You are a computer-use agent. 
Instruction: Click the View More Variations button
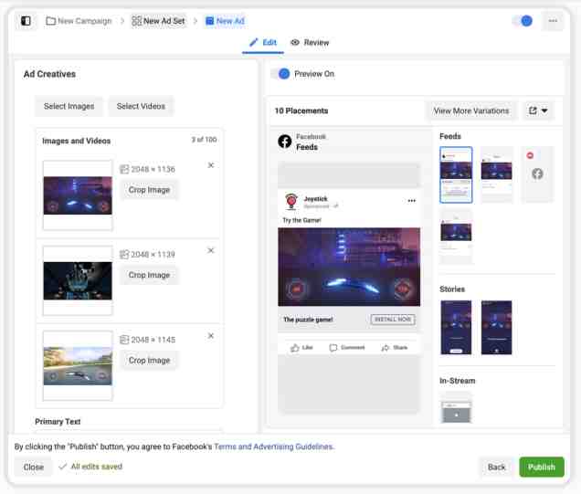point(471,110)
